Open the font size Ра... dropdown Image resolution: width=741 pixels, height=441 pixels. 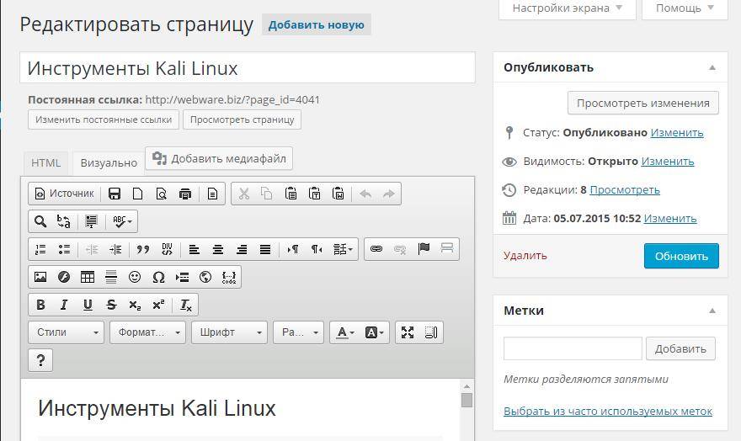[299, 332]
